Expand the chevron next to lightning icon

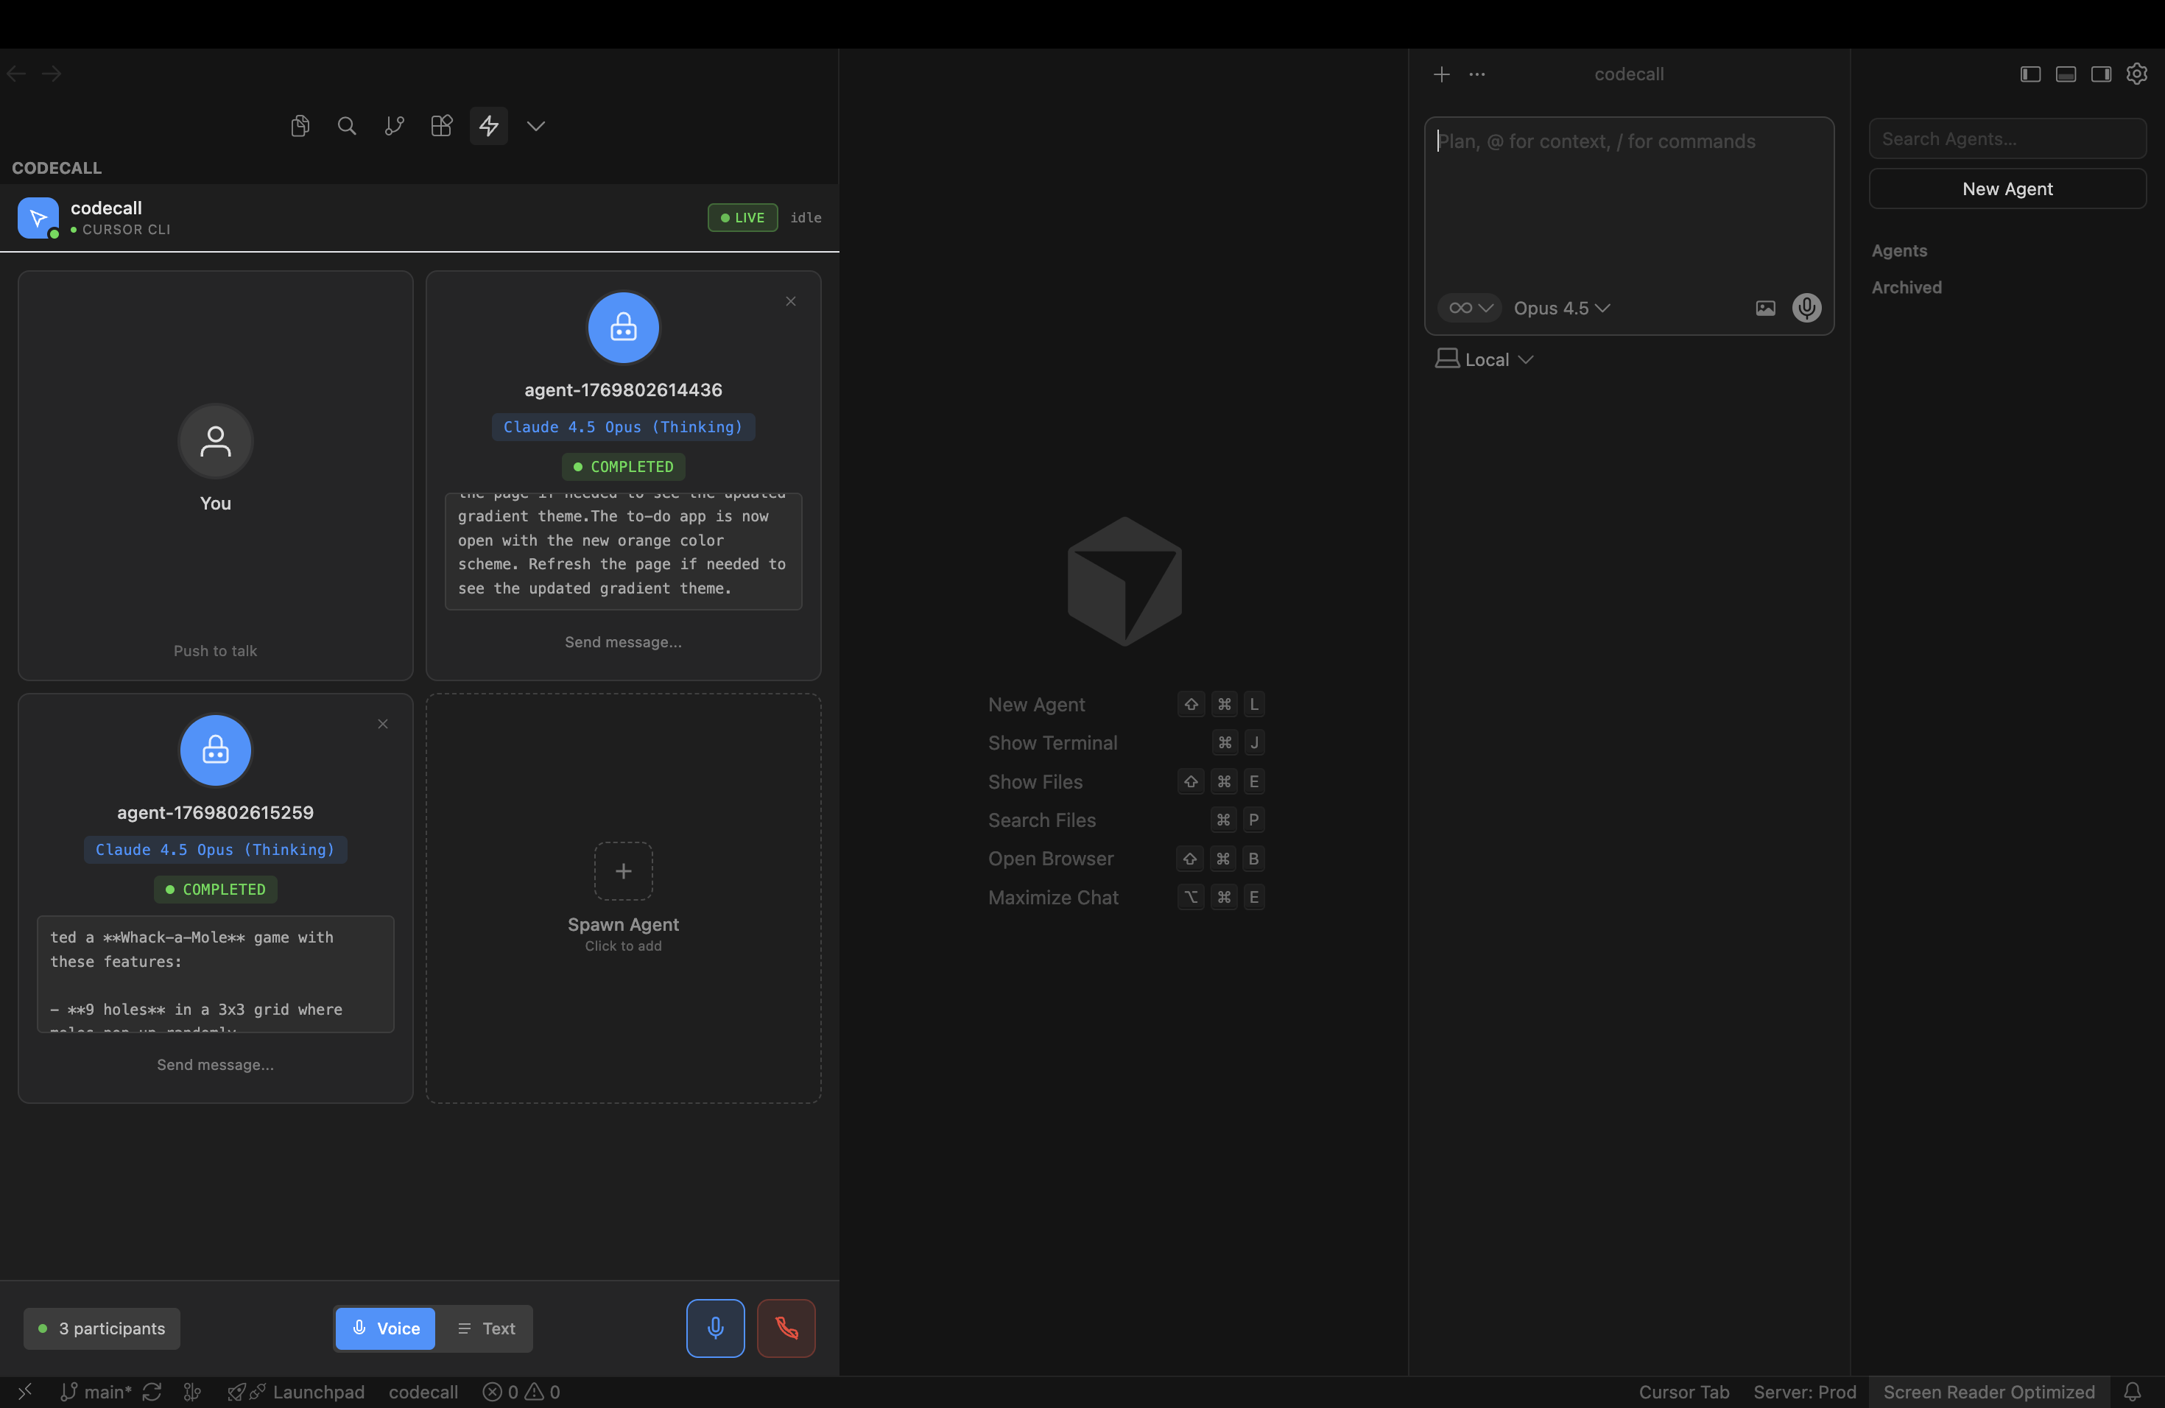(536, 125)
